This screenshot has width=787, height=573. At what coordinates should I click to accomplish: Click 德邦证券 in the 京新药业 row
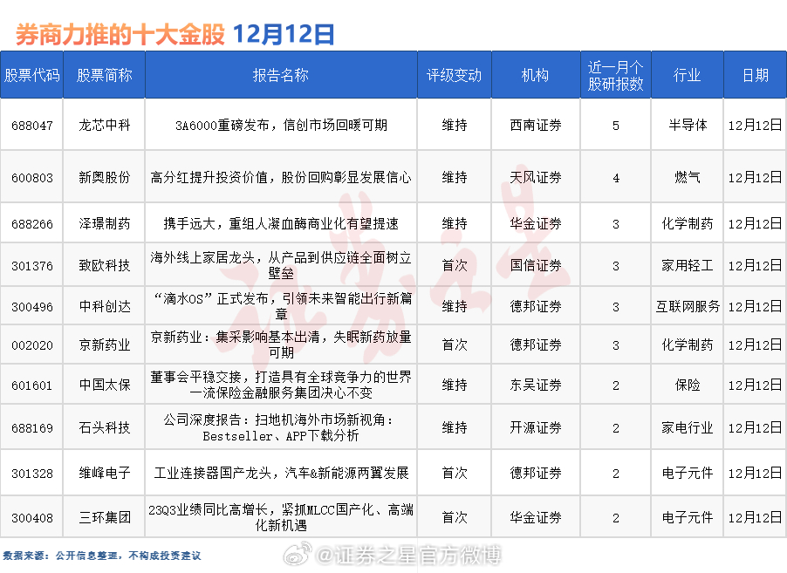click(536, 344)
